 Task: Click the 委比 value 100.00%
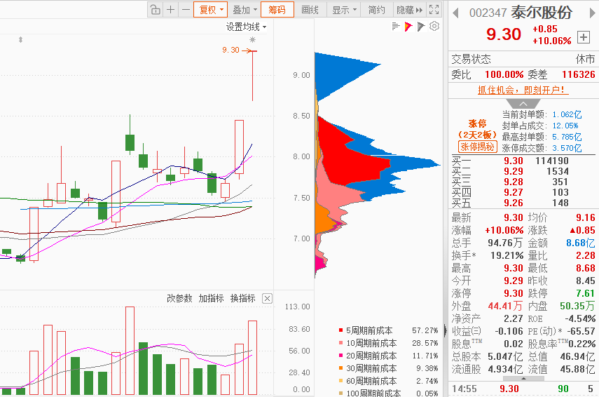pos(504,74)
